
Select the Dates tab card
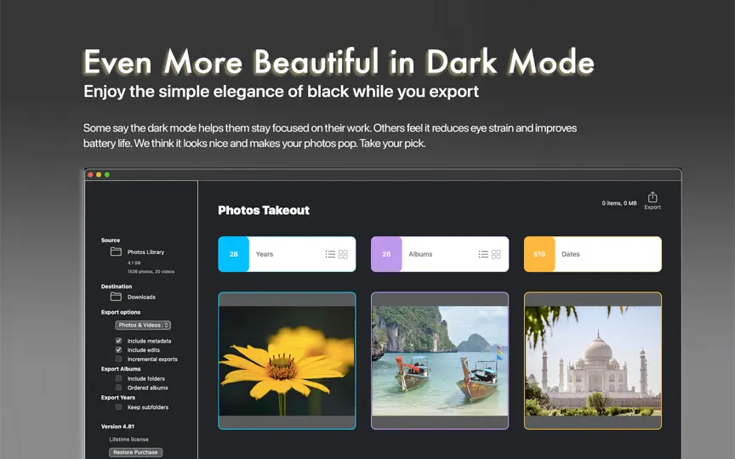[x=592, y=254]
